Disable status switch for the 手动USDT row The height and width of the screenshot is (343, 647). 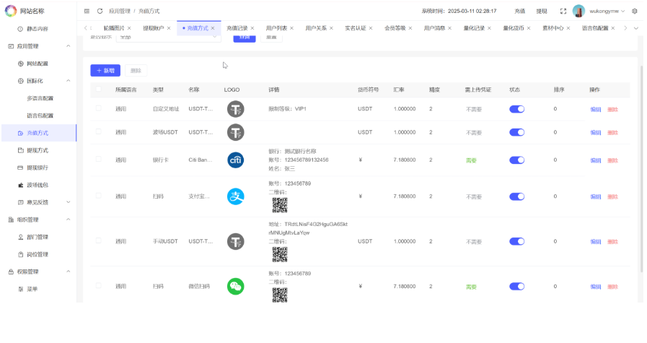516,241
